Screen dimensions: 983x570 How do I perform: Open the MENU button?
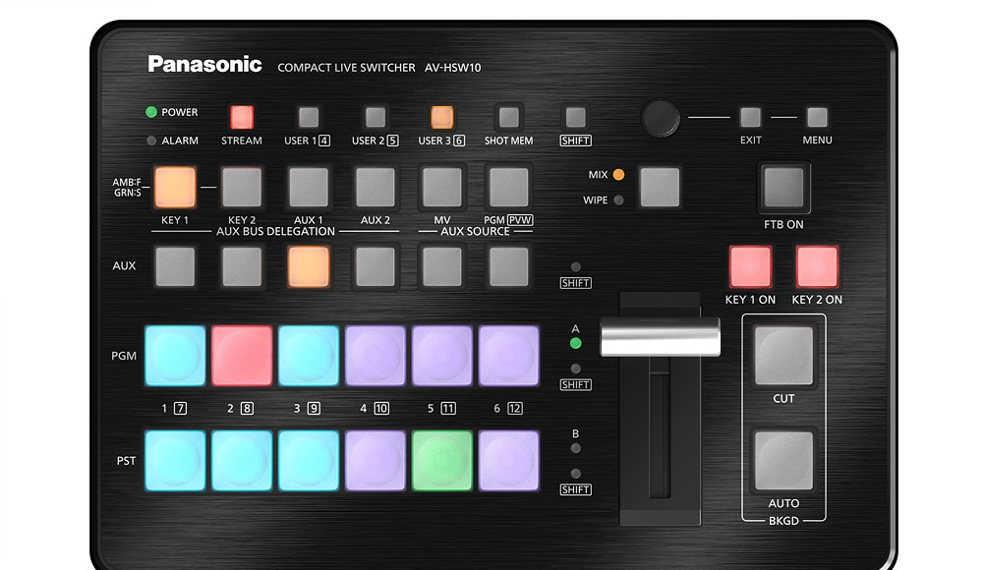point(817,118)
